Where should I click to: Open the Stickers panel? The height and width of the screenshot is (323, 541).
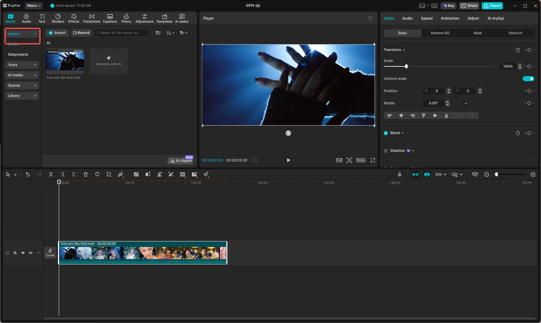58,18
